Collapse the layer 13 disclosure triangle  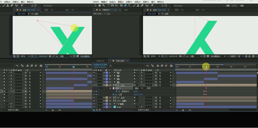click(x=104, y=85)
